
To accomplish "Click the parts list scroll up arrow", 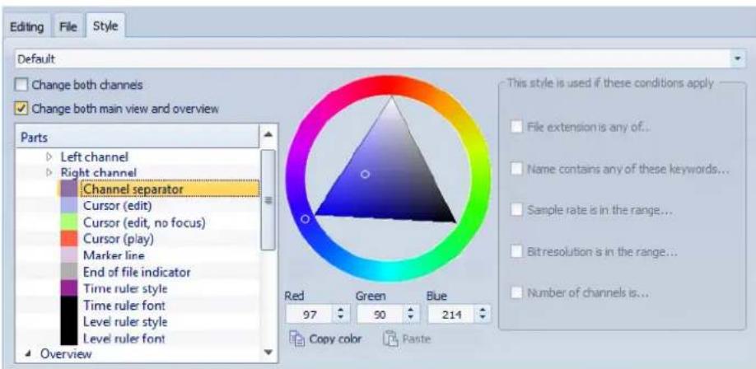I will coord(268,134).
